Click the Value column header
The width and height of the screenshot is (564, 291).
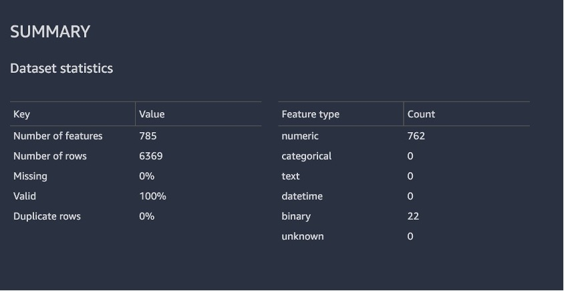[x=152, y=114]
